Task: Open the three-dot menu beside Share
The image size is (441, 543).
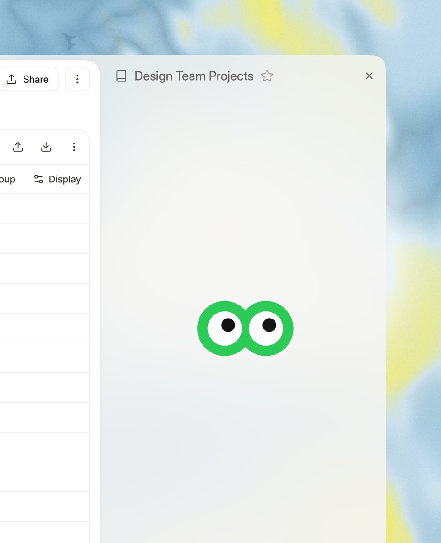Action: [77, 80]
